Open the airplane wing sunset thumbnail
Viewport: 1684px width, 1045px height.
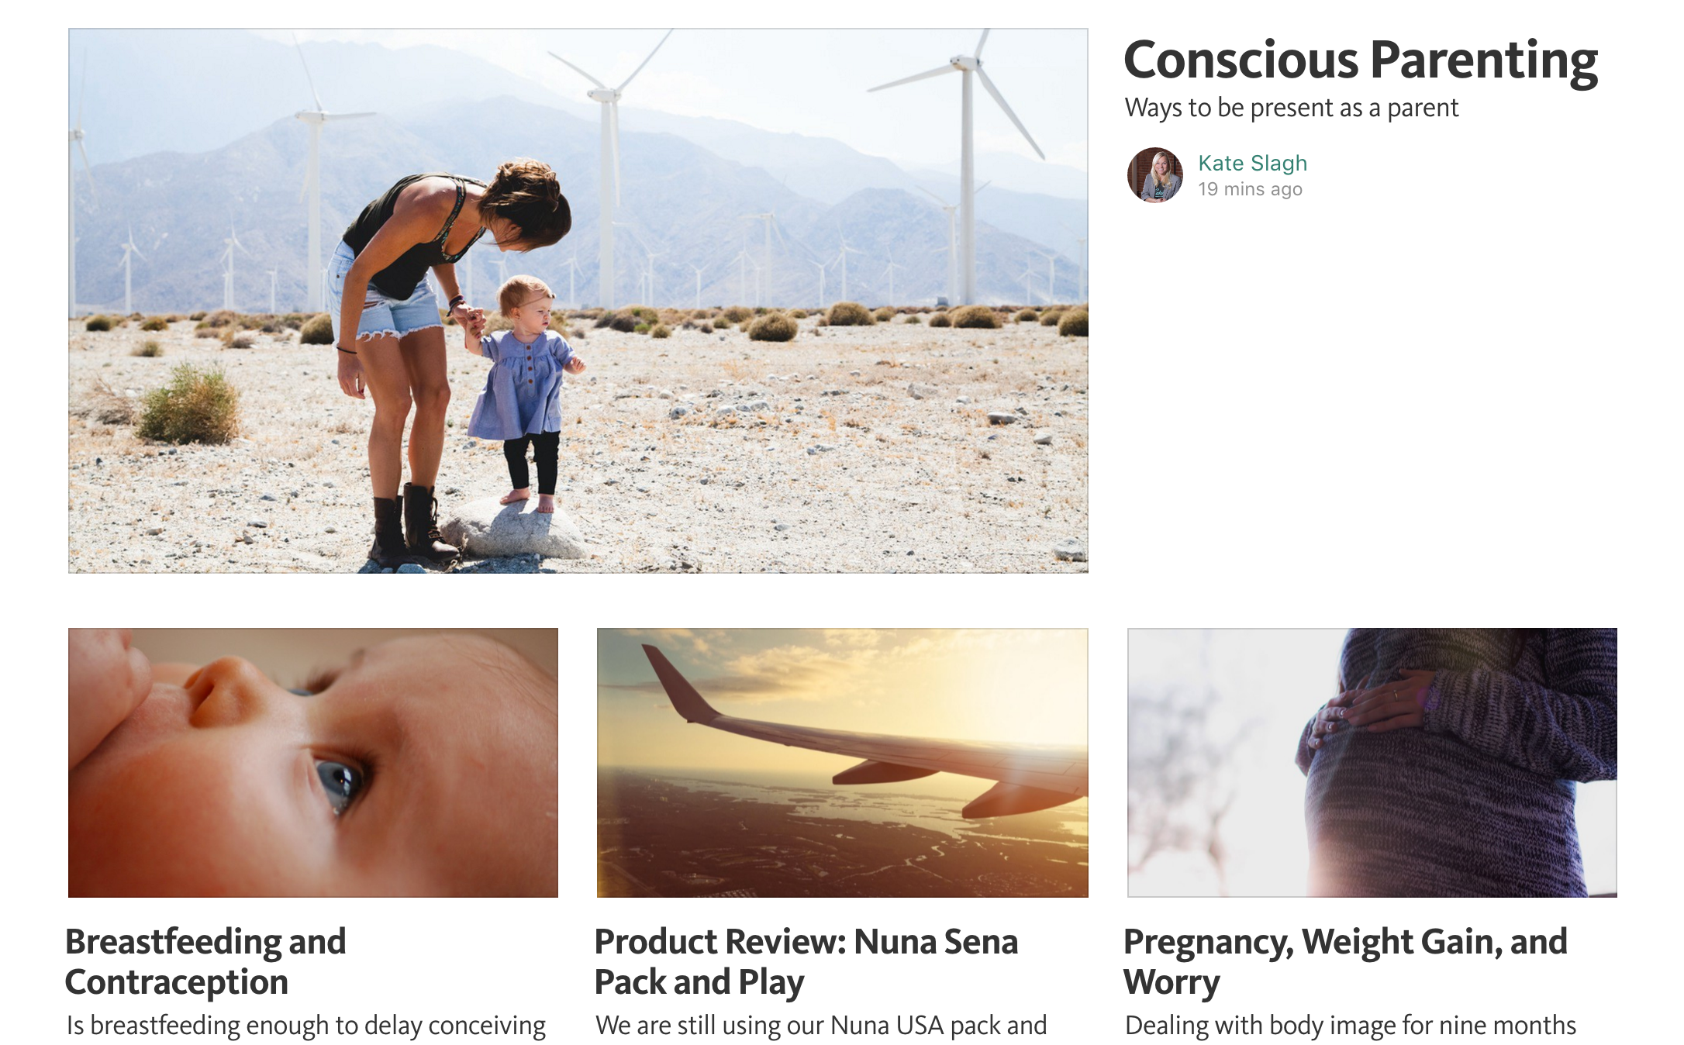pos(843,763)
